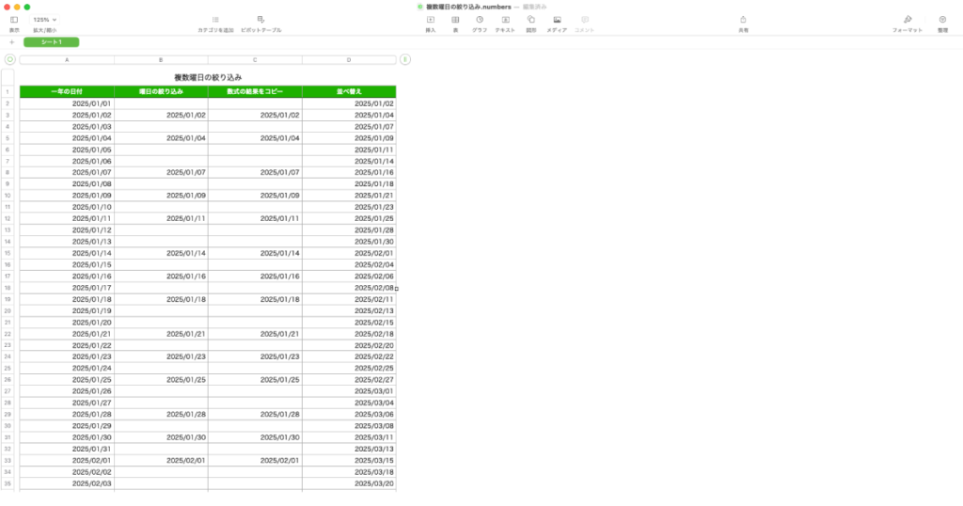This screenshot has height=506, width=963.
Task: Expand the 125% zoom dropdown
Action: [x=44, y=19]
